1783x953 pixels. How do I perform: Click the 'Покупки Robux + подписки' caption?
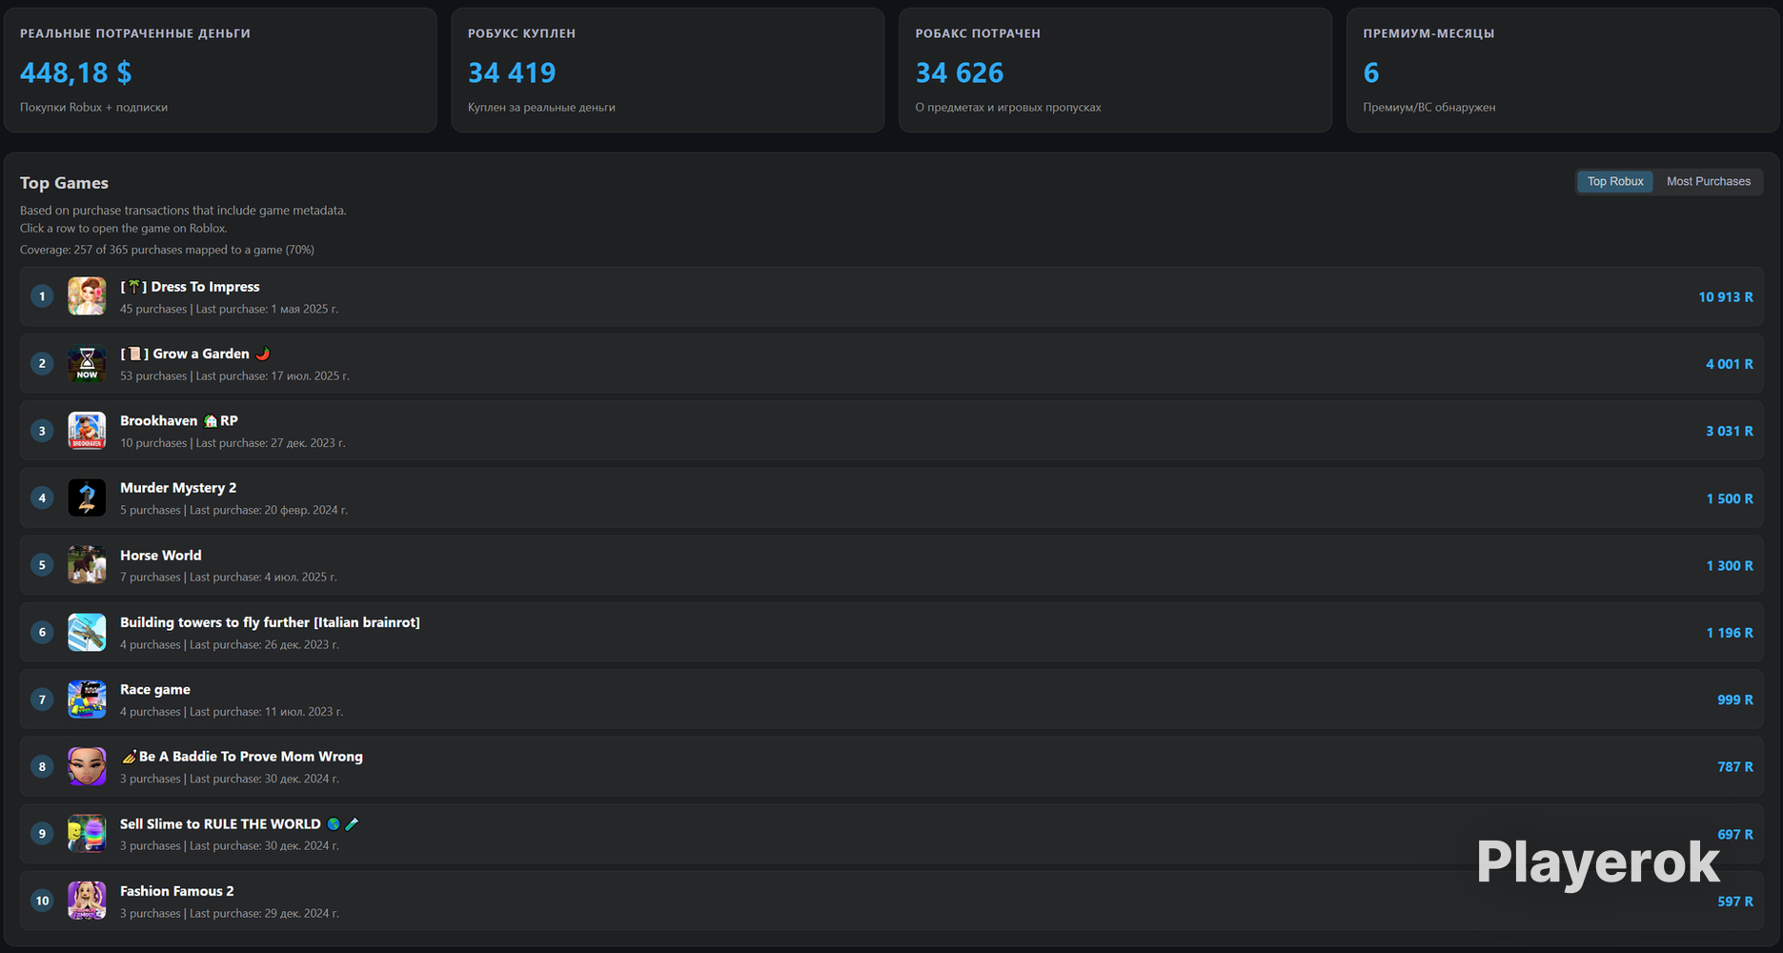(x=93, y=108)
